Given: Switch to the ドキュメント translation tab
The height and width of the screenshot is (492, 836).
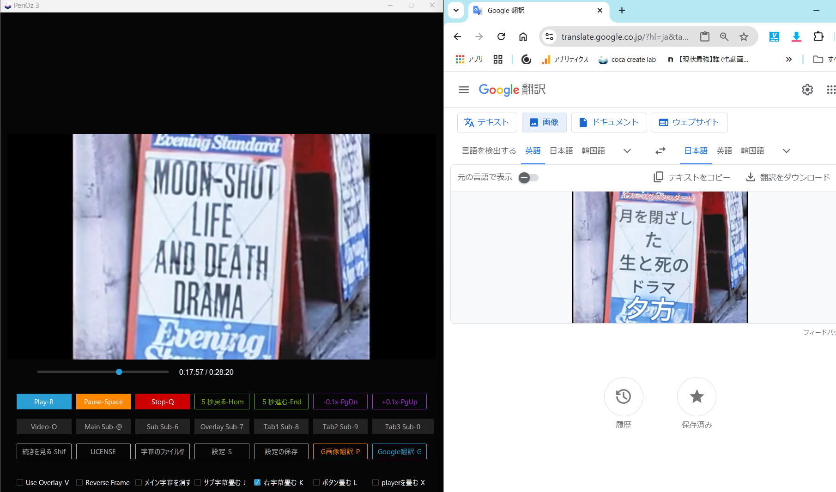Looking at the screenshot, I should 609,122.
